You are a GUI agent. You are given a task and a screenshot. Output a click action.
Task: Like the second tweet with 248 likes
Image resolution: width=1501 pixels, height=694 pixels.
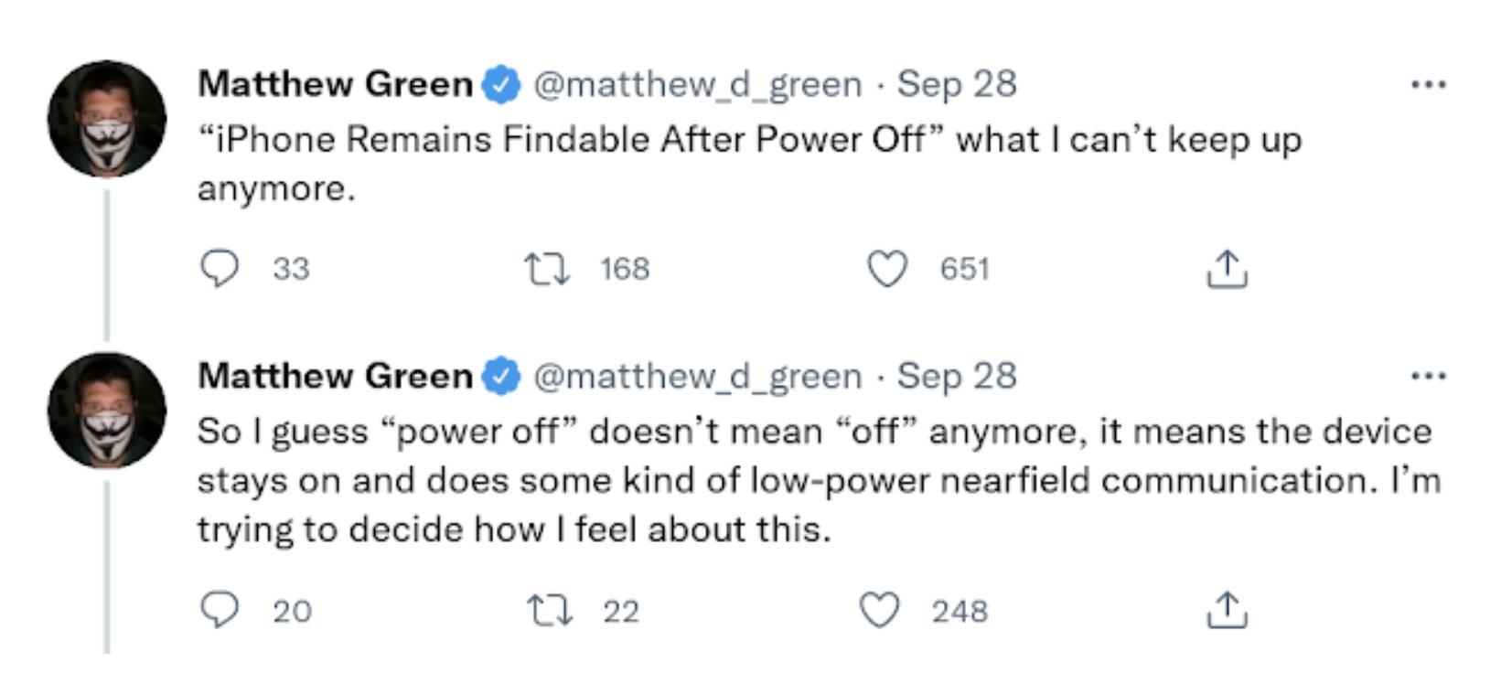pos(880,610)
